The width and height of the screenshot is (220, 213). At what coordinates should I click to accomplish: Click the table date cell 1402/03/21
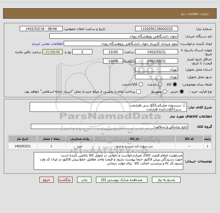[x=23, y=146]
